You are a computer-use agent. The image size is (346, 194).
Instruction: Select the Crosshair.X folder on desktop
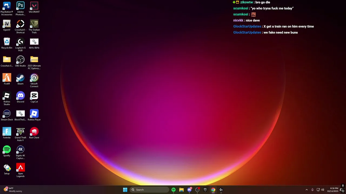(x=7, y=61)
